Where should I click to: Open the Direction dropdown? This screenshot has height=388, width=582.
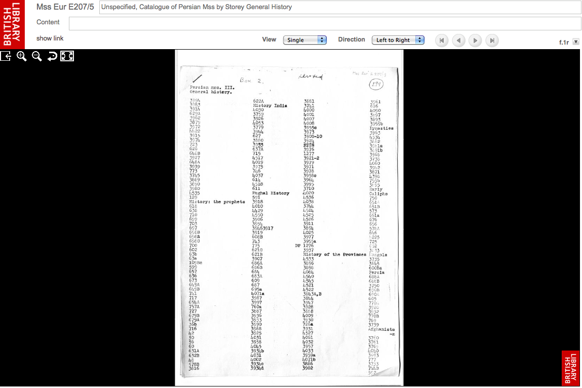(x=398, y=40)
